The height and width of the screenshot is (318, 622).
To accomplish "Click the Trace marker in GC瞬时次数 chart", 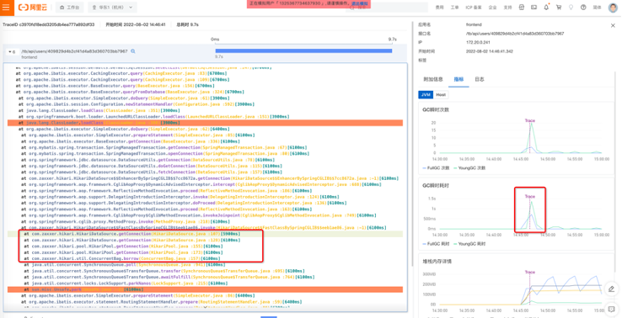I will click(x=529, y=120).
